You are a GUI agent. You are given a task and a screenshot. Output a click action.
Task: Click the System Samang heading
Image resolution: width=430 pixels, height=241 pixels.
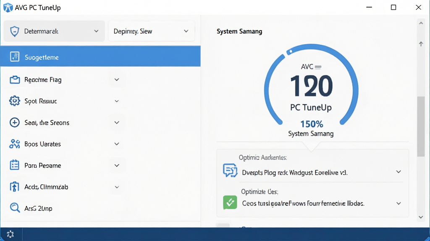(x=239, y=31)
